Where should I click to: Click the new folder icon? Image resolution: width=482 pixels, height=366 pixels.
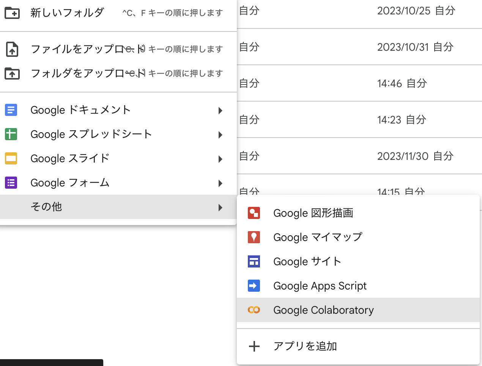pos(12,13)
